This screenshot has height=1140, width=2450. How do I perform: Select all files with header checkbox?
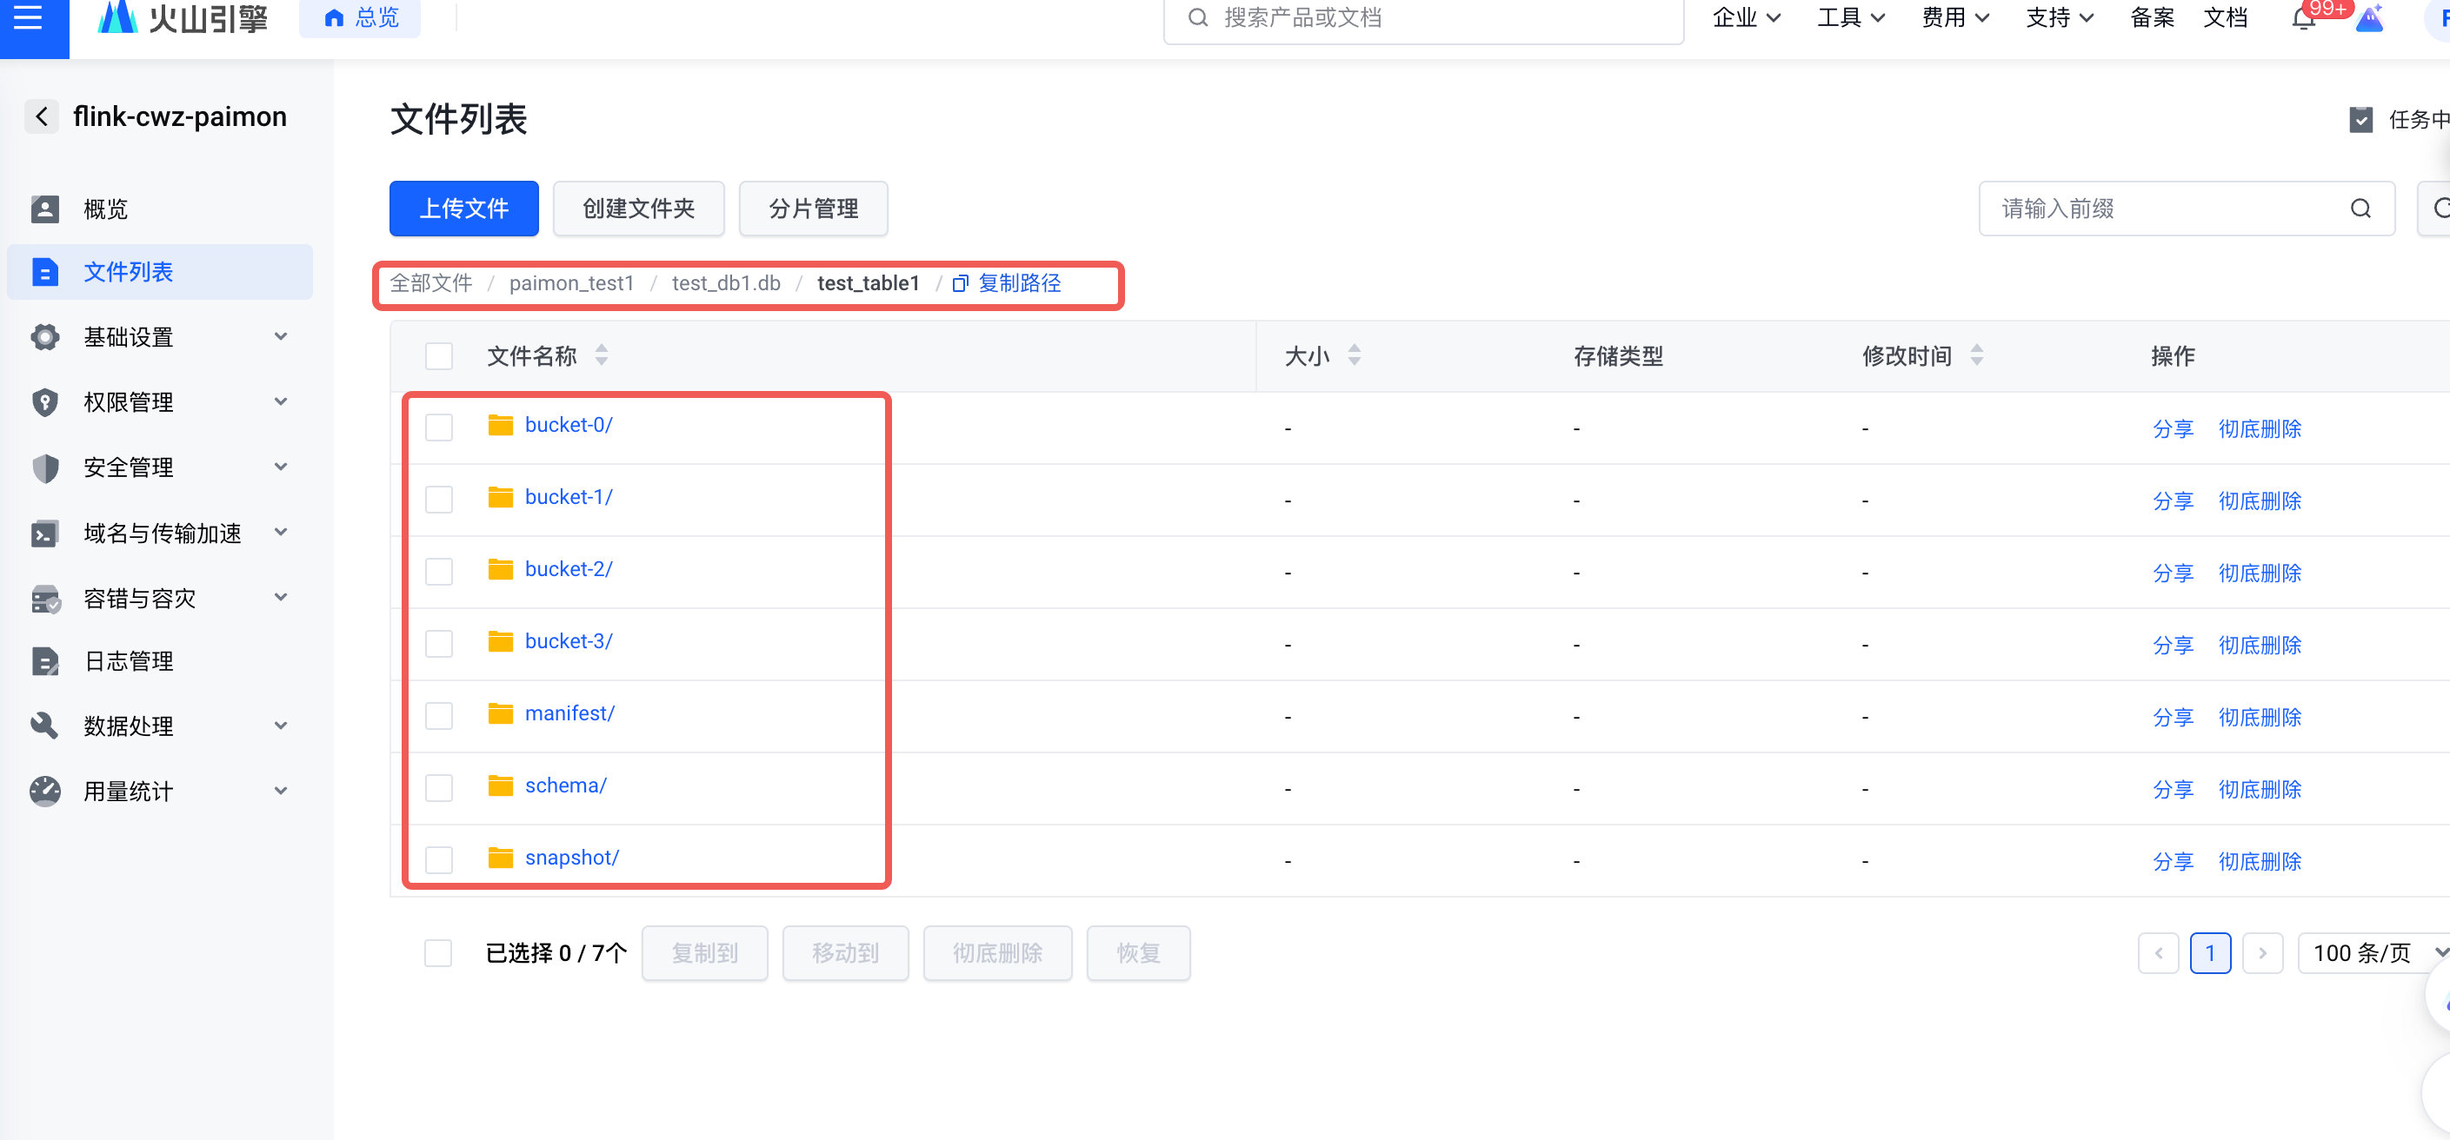pyautogui.click(x=438, y=355)
